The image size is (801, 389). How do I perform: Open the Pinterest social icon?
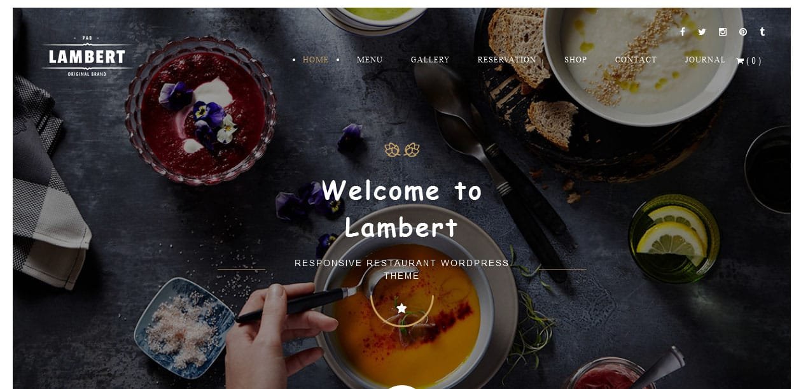[742, 32]
